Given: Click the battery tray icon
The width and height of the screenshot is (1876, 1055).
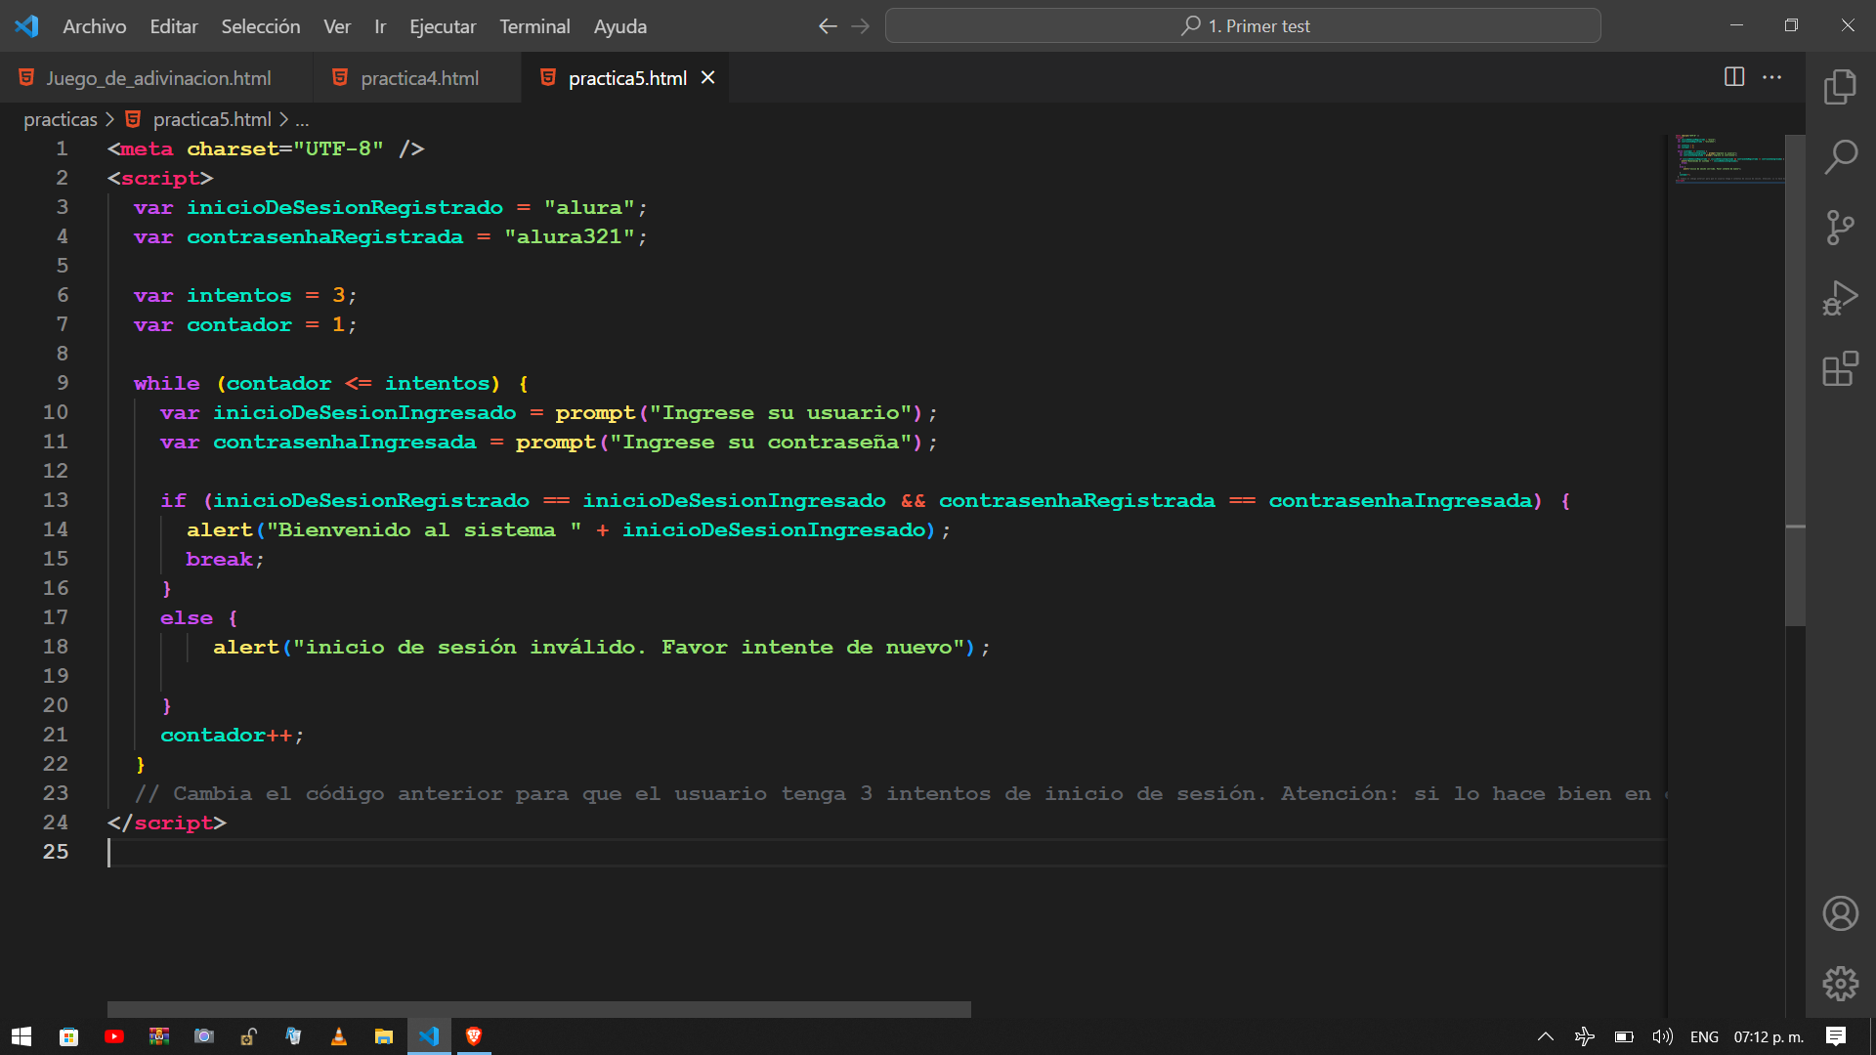Looking at the screenshot, I should pyautogui.click(x=1624, y=1036).
